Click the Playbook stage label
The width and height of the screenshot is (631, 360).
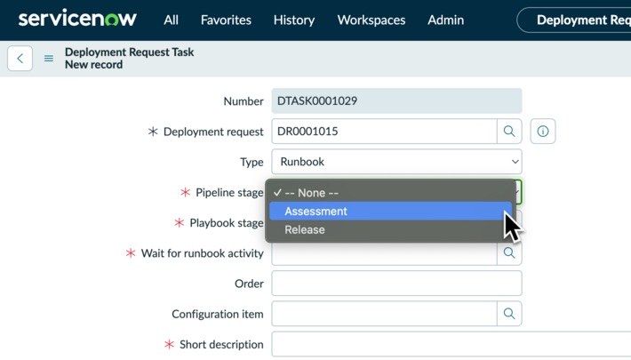click(x=227, y=223)
